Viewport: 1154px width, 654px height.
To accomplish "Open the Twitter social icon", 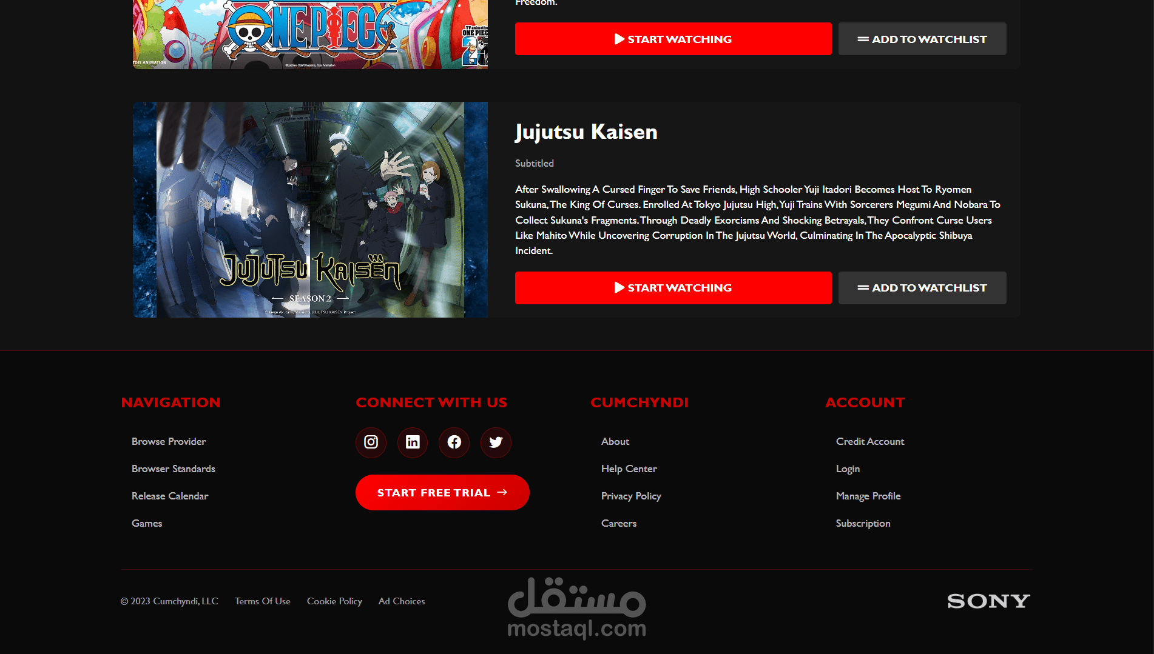I will (x=496, y=442).
